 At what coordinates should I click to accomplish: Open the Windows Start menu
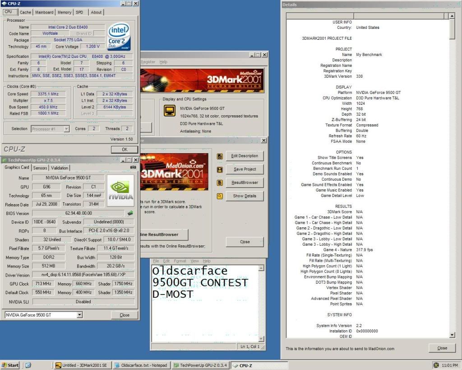[10, 365]
